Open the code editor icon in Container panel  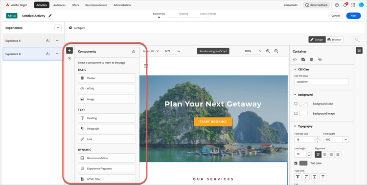pos(295,60)
